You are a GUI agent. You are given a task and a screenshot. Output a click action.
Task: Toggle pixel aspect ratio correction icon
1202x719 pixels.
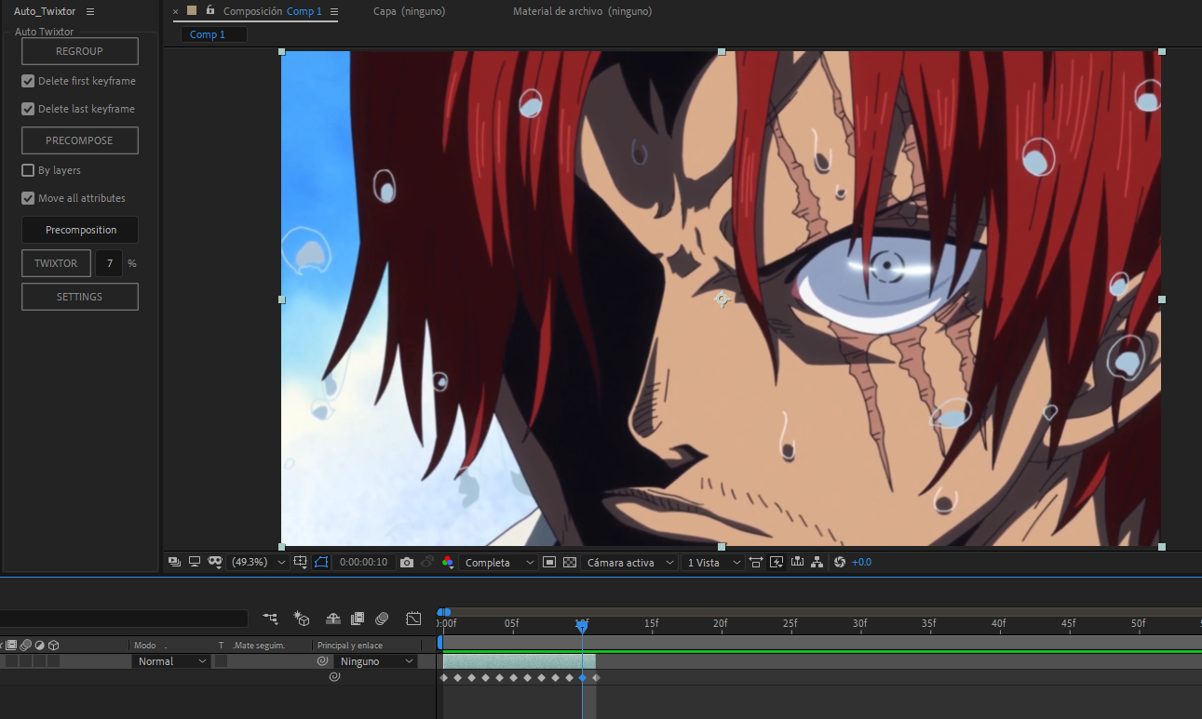tap(755, 562)
